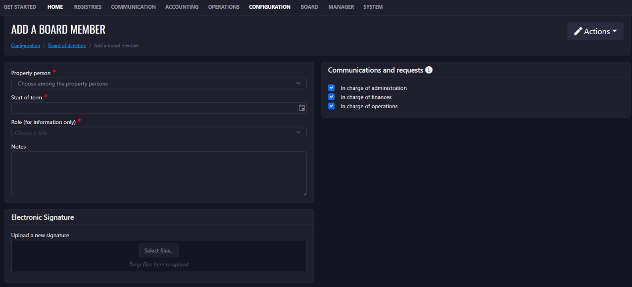
Task: Click the Add a board member breadcrumb text
Action: [117, 45]
